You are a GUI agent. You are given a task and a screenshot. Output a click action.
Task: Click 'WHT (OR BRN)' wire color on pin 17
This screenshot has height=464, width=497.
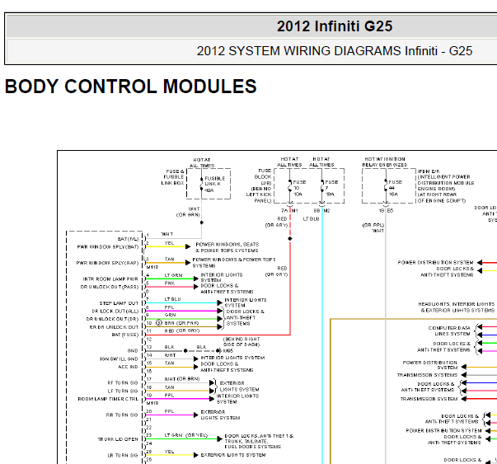tap(181, 379)
